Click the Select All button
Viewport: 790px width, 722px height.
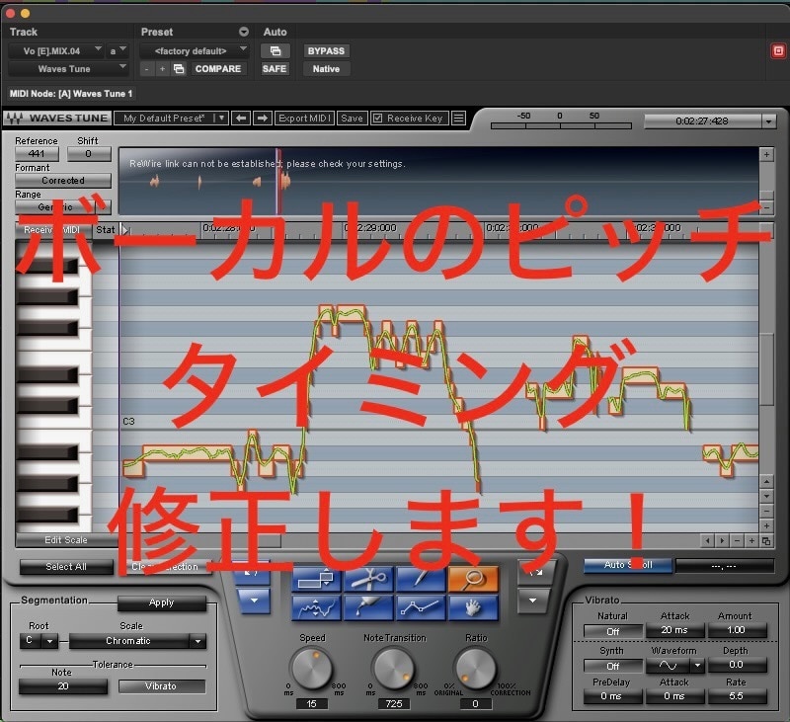coord(66,566)
